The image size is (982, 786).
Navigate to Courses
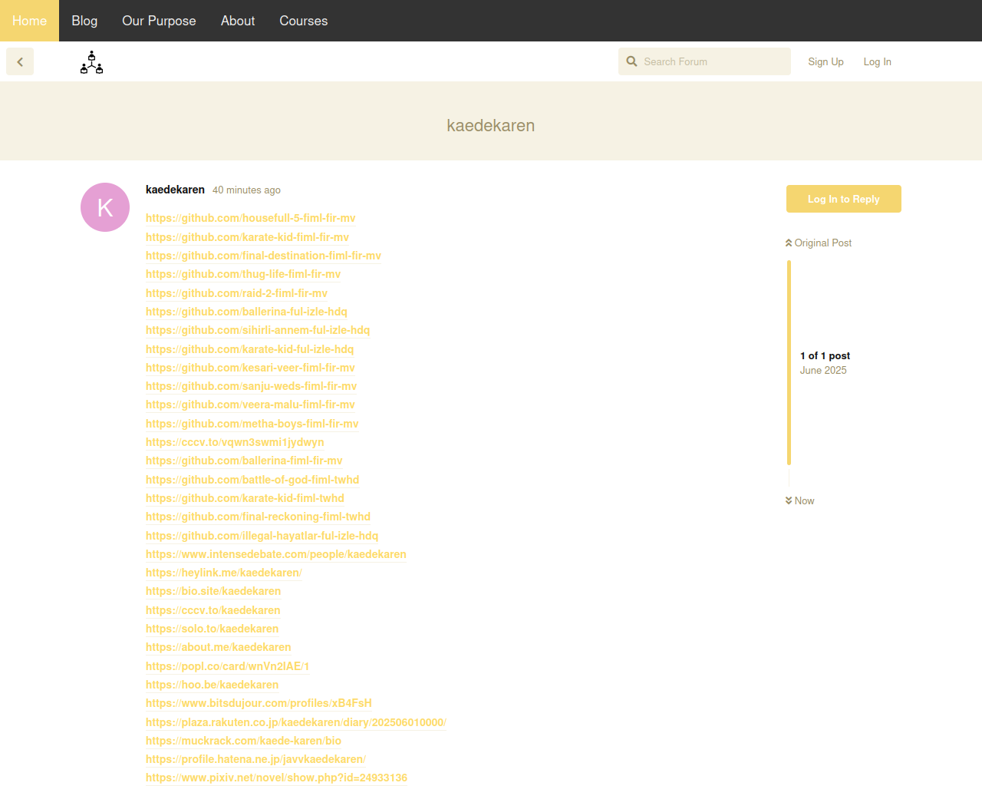point(303,21)
